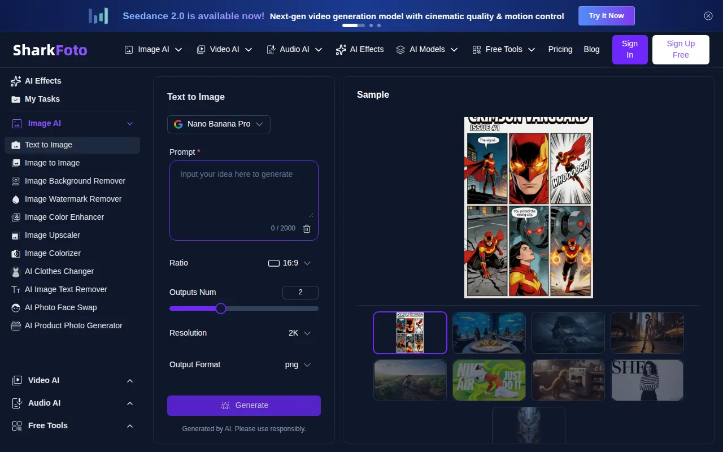Expand the Free Tools sidebar section

(130, 426)
